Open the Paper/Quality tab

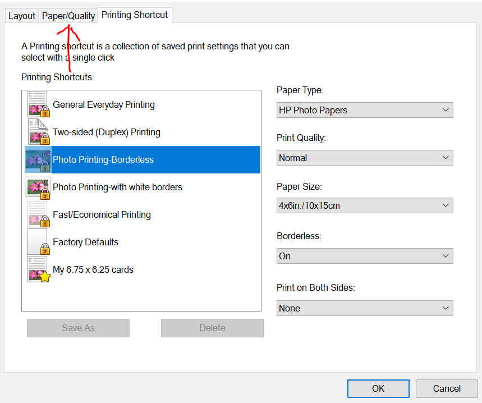68,16
